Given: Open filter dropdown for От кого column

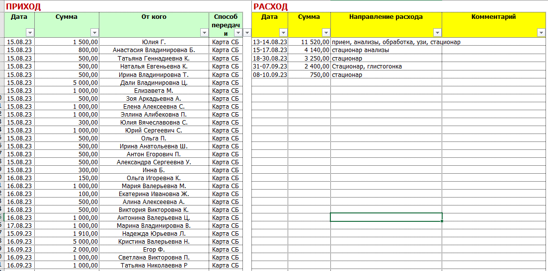Looking at the screenshot, I should coord(205,32).
